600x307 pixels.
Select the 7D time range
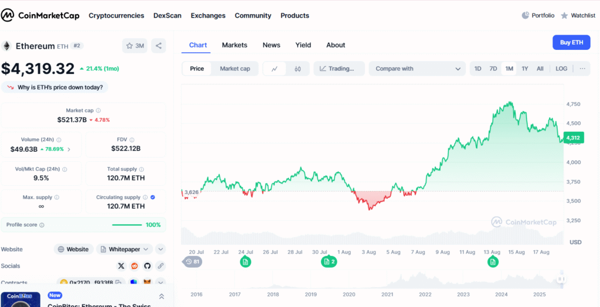[x=493, y=69]
